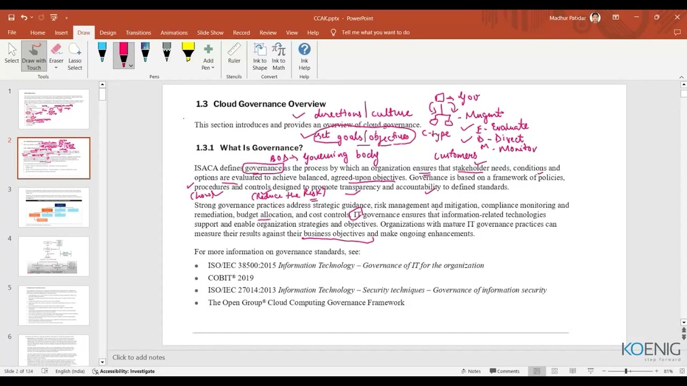Open the File menu
This screenshot has height=386, width=687.
(12, 33)
